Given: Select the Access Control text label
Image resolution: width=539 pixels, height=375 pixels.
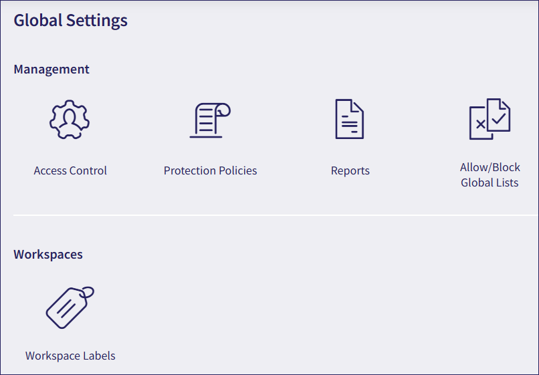Looking at the screenshot, I should point(70,170).
